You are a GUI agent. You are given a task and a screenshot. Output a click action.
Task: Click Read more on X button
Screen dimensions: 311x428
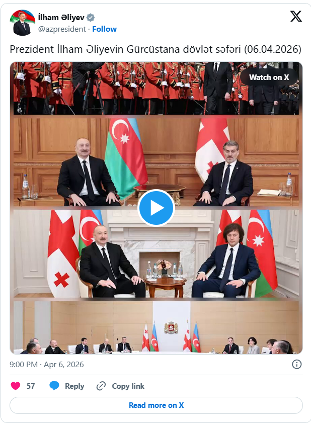tap(156, 405)
